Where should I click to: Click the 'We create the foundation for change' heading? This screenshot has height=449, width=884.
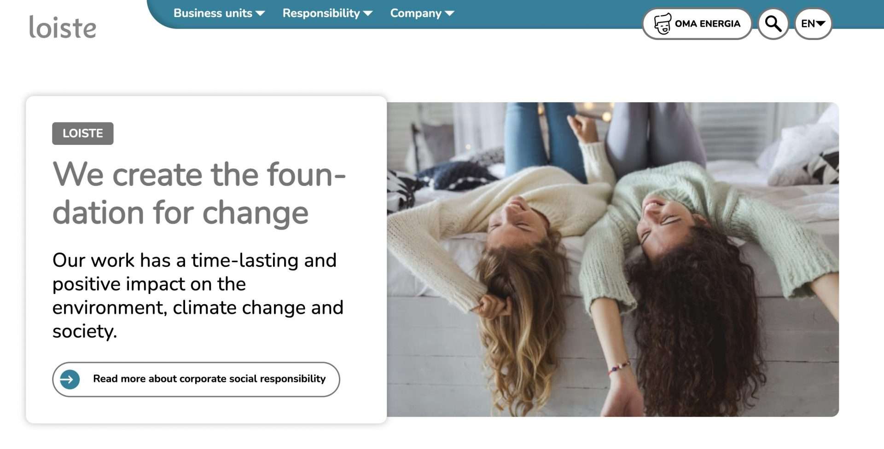199,193
